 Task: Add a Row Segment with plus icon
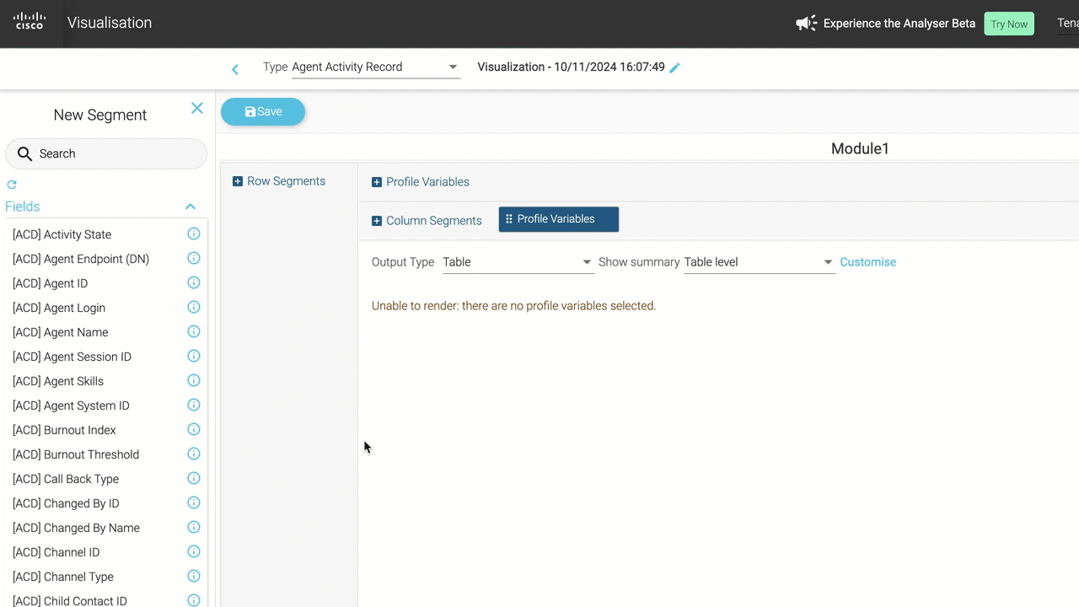click(x=238, y=181)
